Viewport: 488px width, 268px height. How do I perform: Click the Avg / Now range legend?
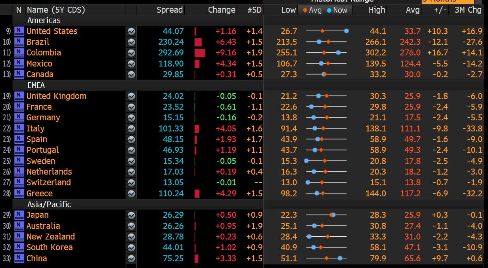pyautogui.click(x=325, y=10)
